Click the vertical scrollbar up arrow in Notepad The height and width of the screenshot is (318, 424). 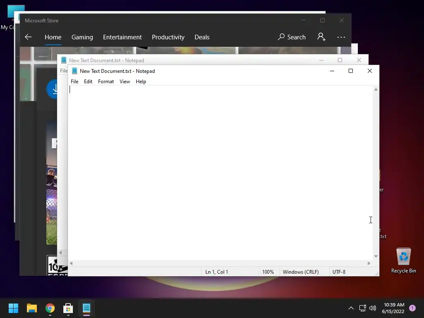point(376,89)
